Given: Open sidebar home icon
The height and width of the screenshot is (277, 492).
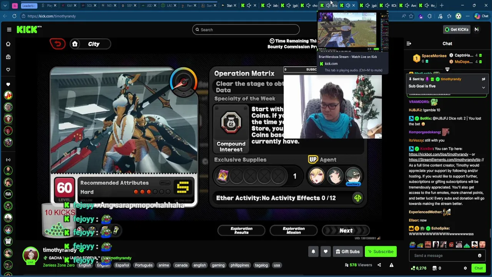Looking at the screenshot, I should [x=8, y=44].
